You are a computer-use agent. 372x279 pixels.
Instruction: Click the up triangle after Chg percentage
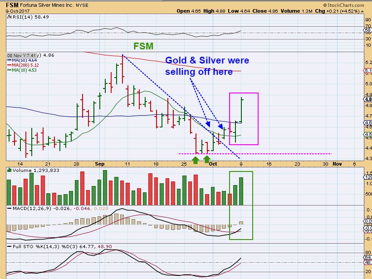tap(362, 11)
